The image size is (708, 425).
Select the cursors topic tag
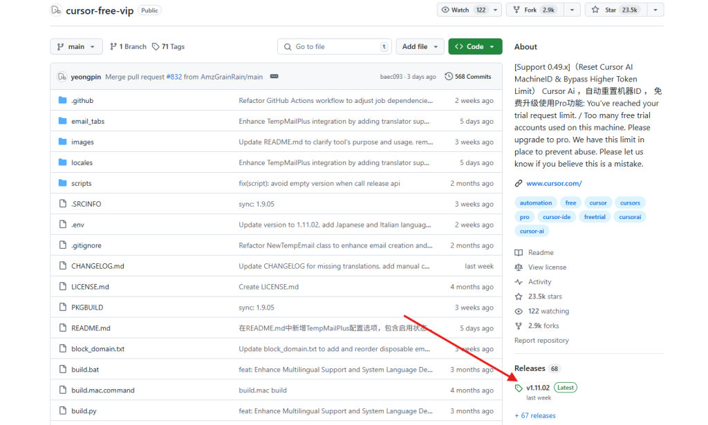click(630, 203)
